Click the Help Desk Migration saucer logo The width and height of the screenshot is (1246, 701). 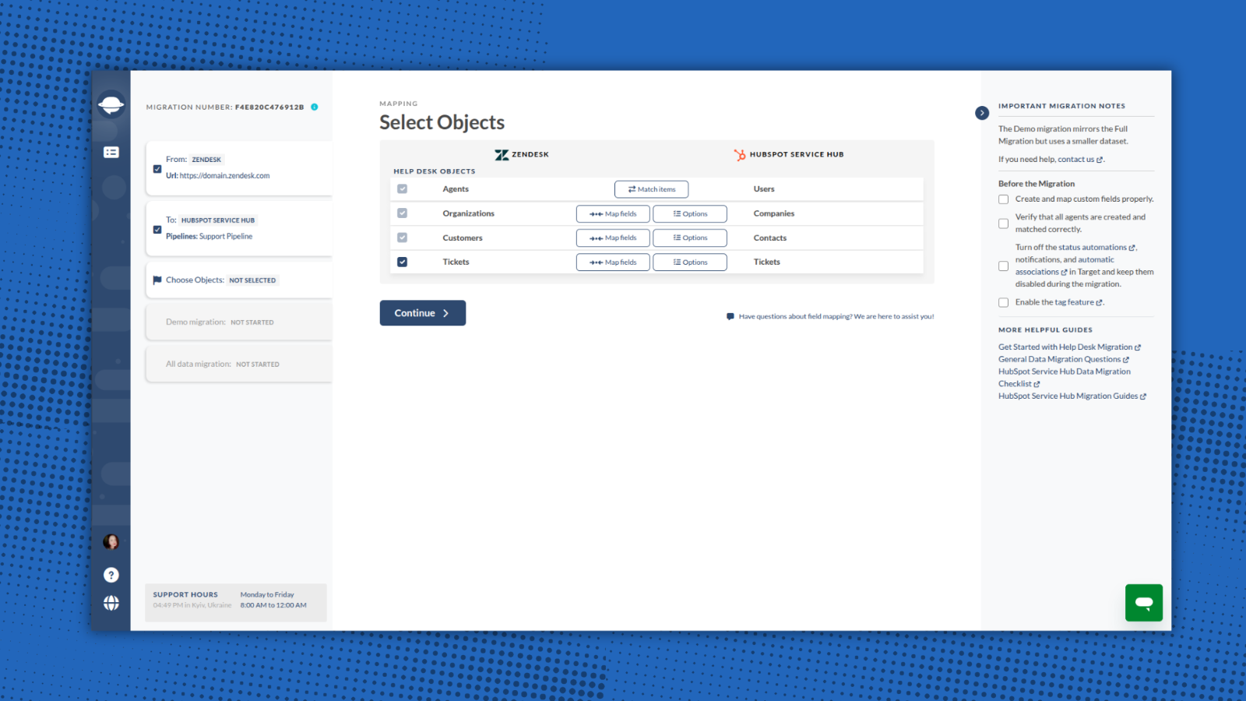click(111, 104)
